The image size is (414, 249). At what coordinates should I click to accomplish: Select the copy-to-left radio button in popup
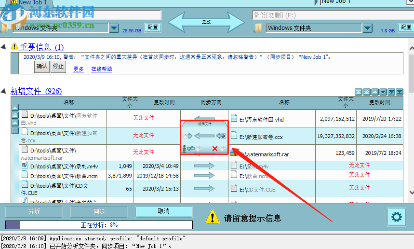click(x=223, y=136)
